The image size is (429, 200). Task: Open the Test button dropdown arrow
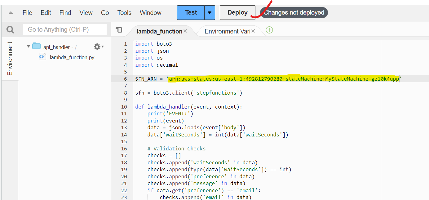click(x=210, y=13)
